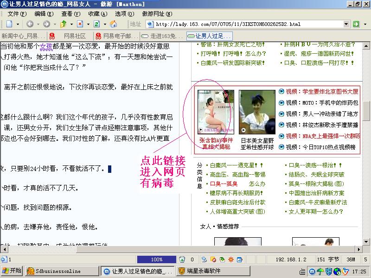Click the play icon beside 学生要炸北京图书大厦

pyautogui.click(x=281, y=91)
